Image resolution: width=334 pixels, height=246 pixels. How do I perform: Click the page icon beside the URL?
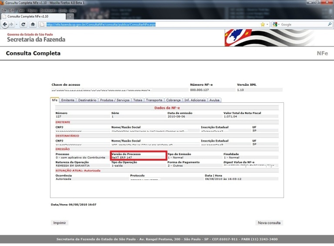[x=42, y=24]
